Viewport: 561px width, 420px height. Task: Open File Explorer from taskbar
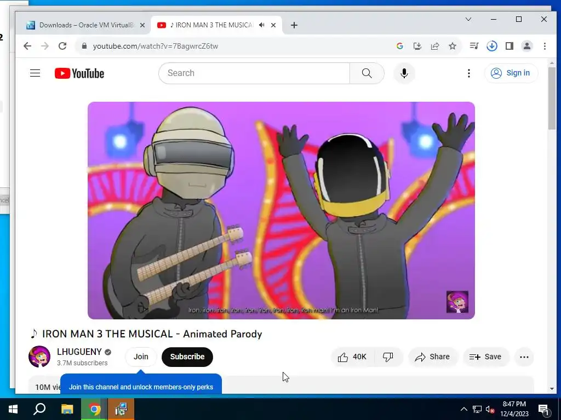click(67, 409)
